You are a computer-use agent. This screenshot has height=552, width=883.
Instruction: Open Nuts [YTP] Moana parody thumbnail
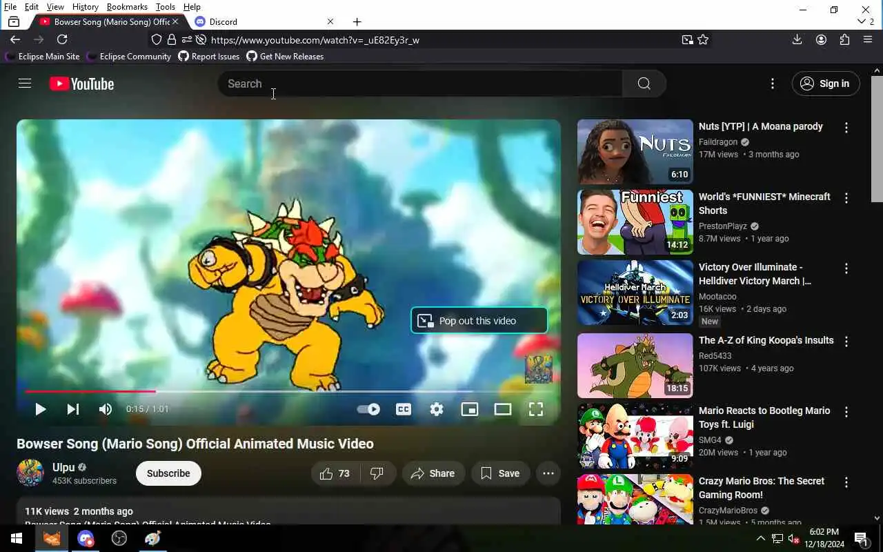tap(635, 152)
